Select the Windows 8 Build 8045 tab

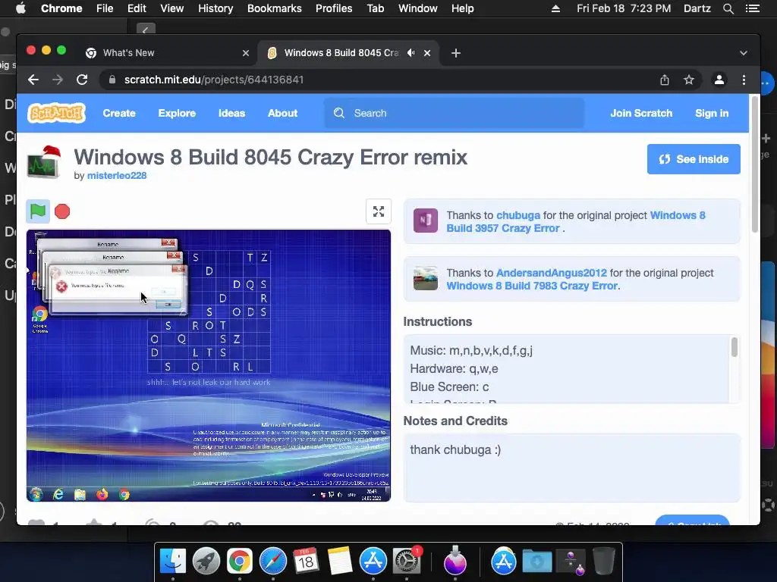[x=342, y=53]
